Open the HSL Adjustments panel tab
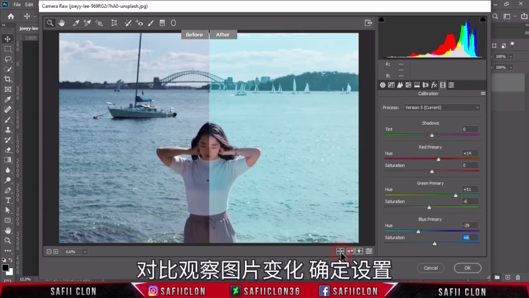 point(408,85)
